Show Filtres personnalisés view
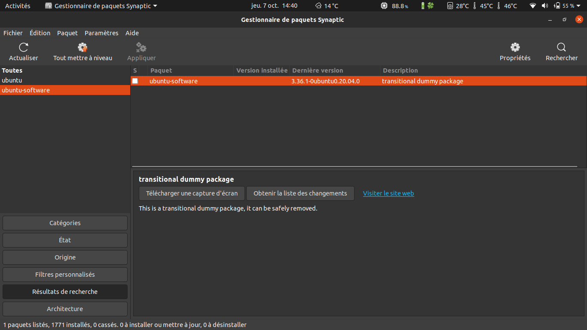Viewport: 587px width, 330px height. (65, 275)
